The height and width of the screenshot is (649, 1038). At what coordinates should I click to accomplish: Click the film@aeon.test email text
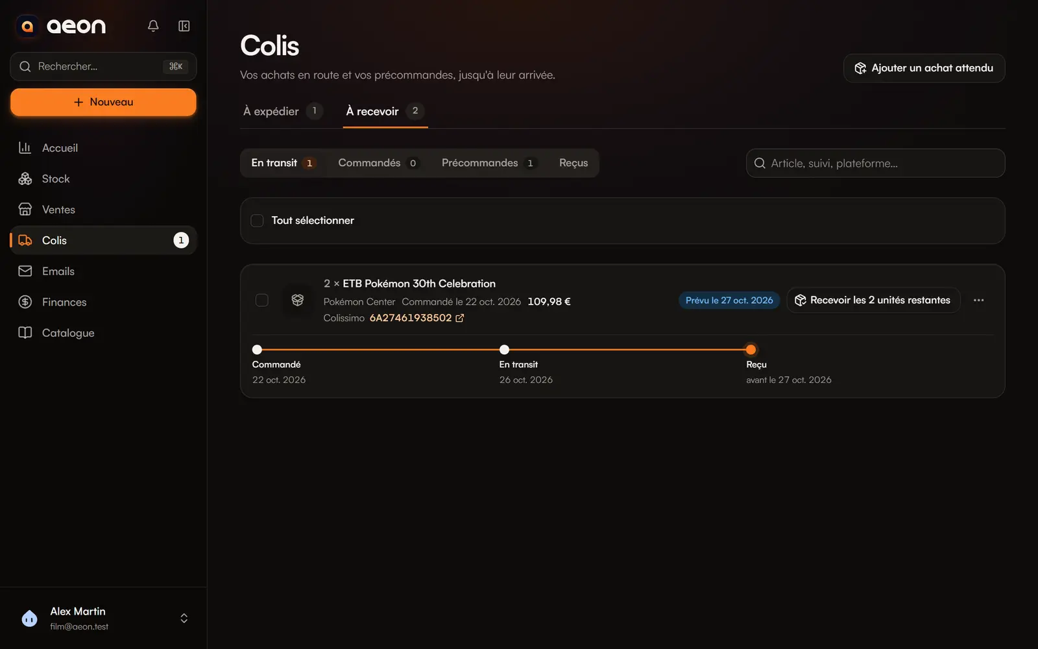(x=79, y=627)
